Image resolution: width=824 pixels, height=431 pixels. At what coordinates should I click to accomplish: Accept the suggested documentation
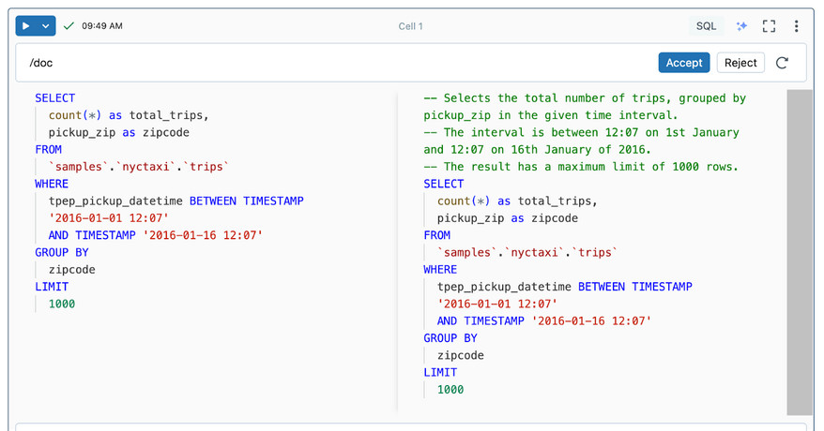[x=683, y=63]
